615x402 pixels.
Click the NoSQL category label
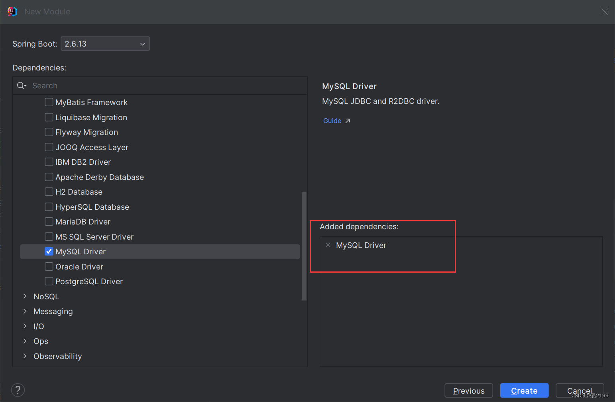coord(46,297)
